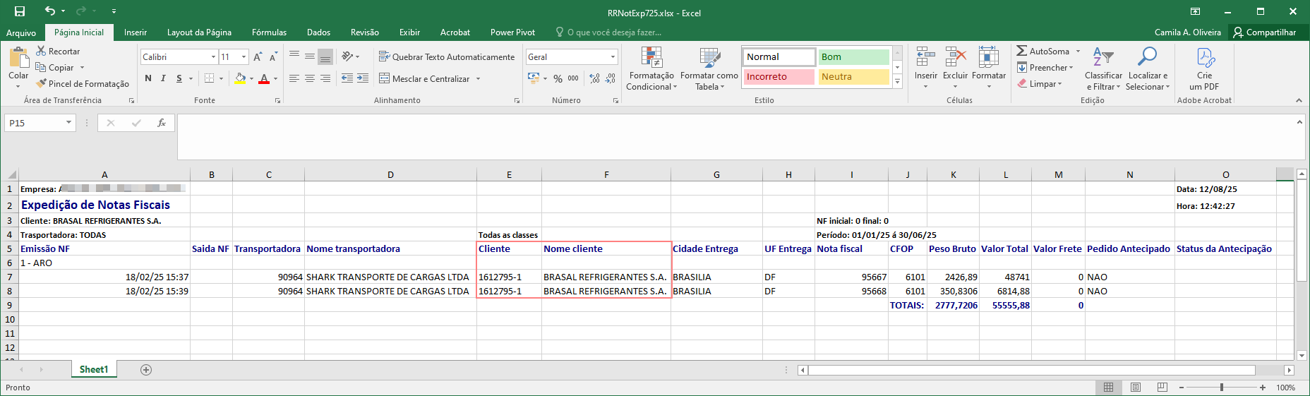Open the Find and Select magnifier icon
1310x396 pixels.
[1147, 56]
